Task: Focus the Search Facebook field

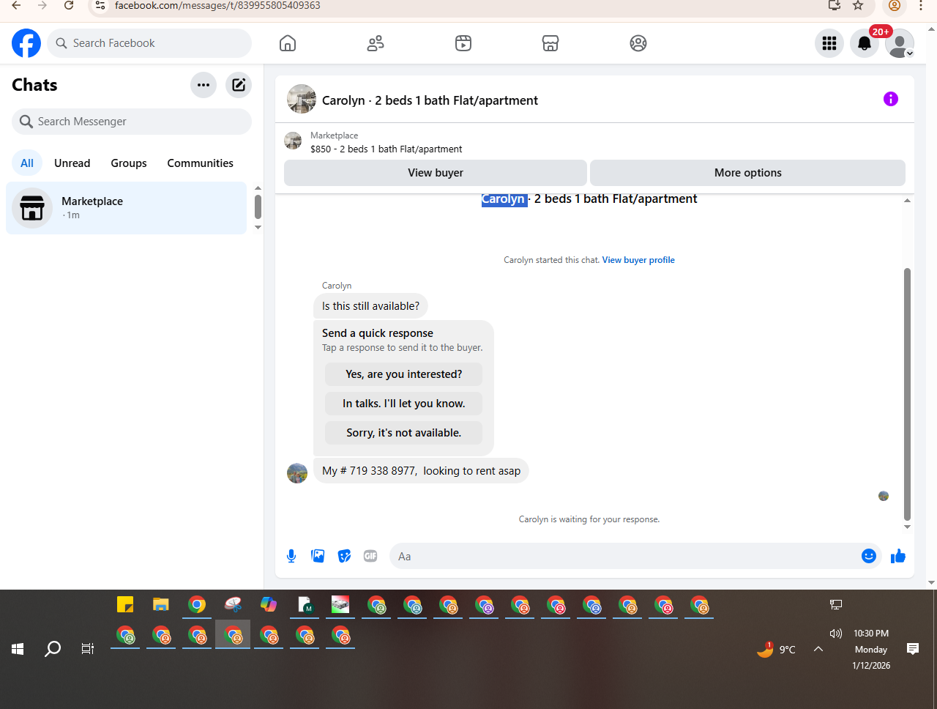Action: (x=149, y=43)
